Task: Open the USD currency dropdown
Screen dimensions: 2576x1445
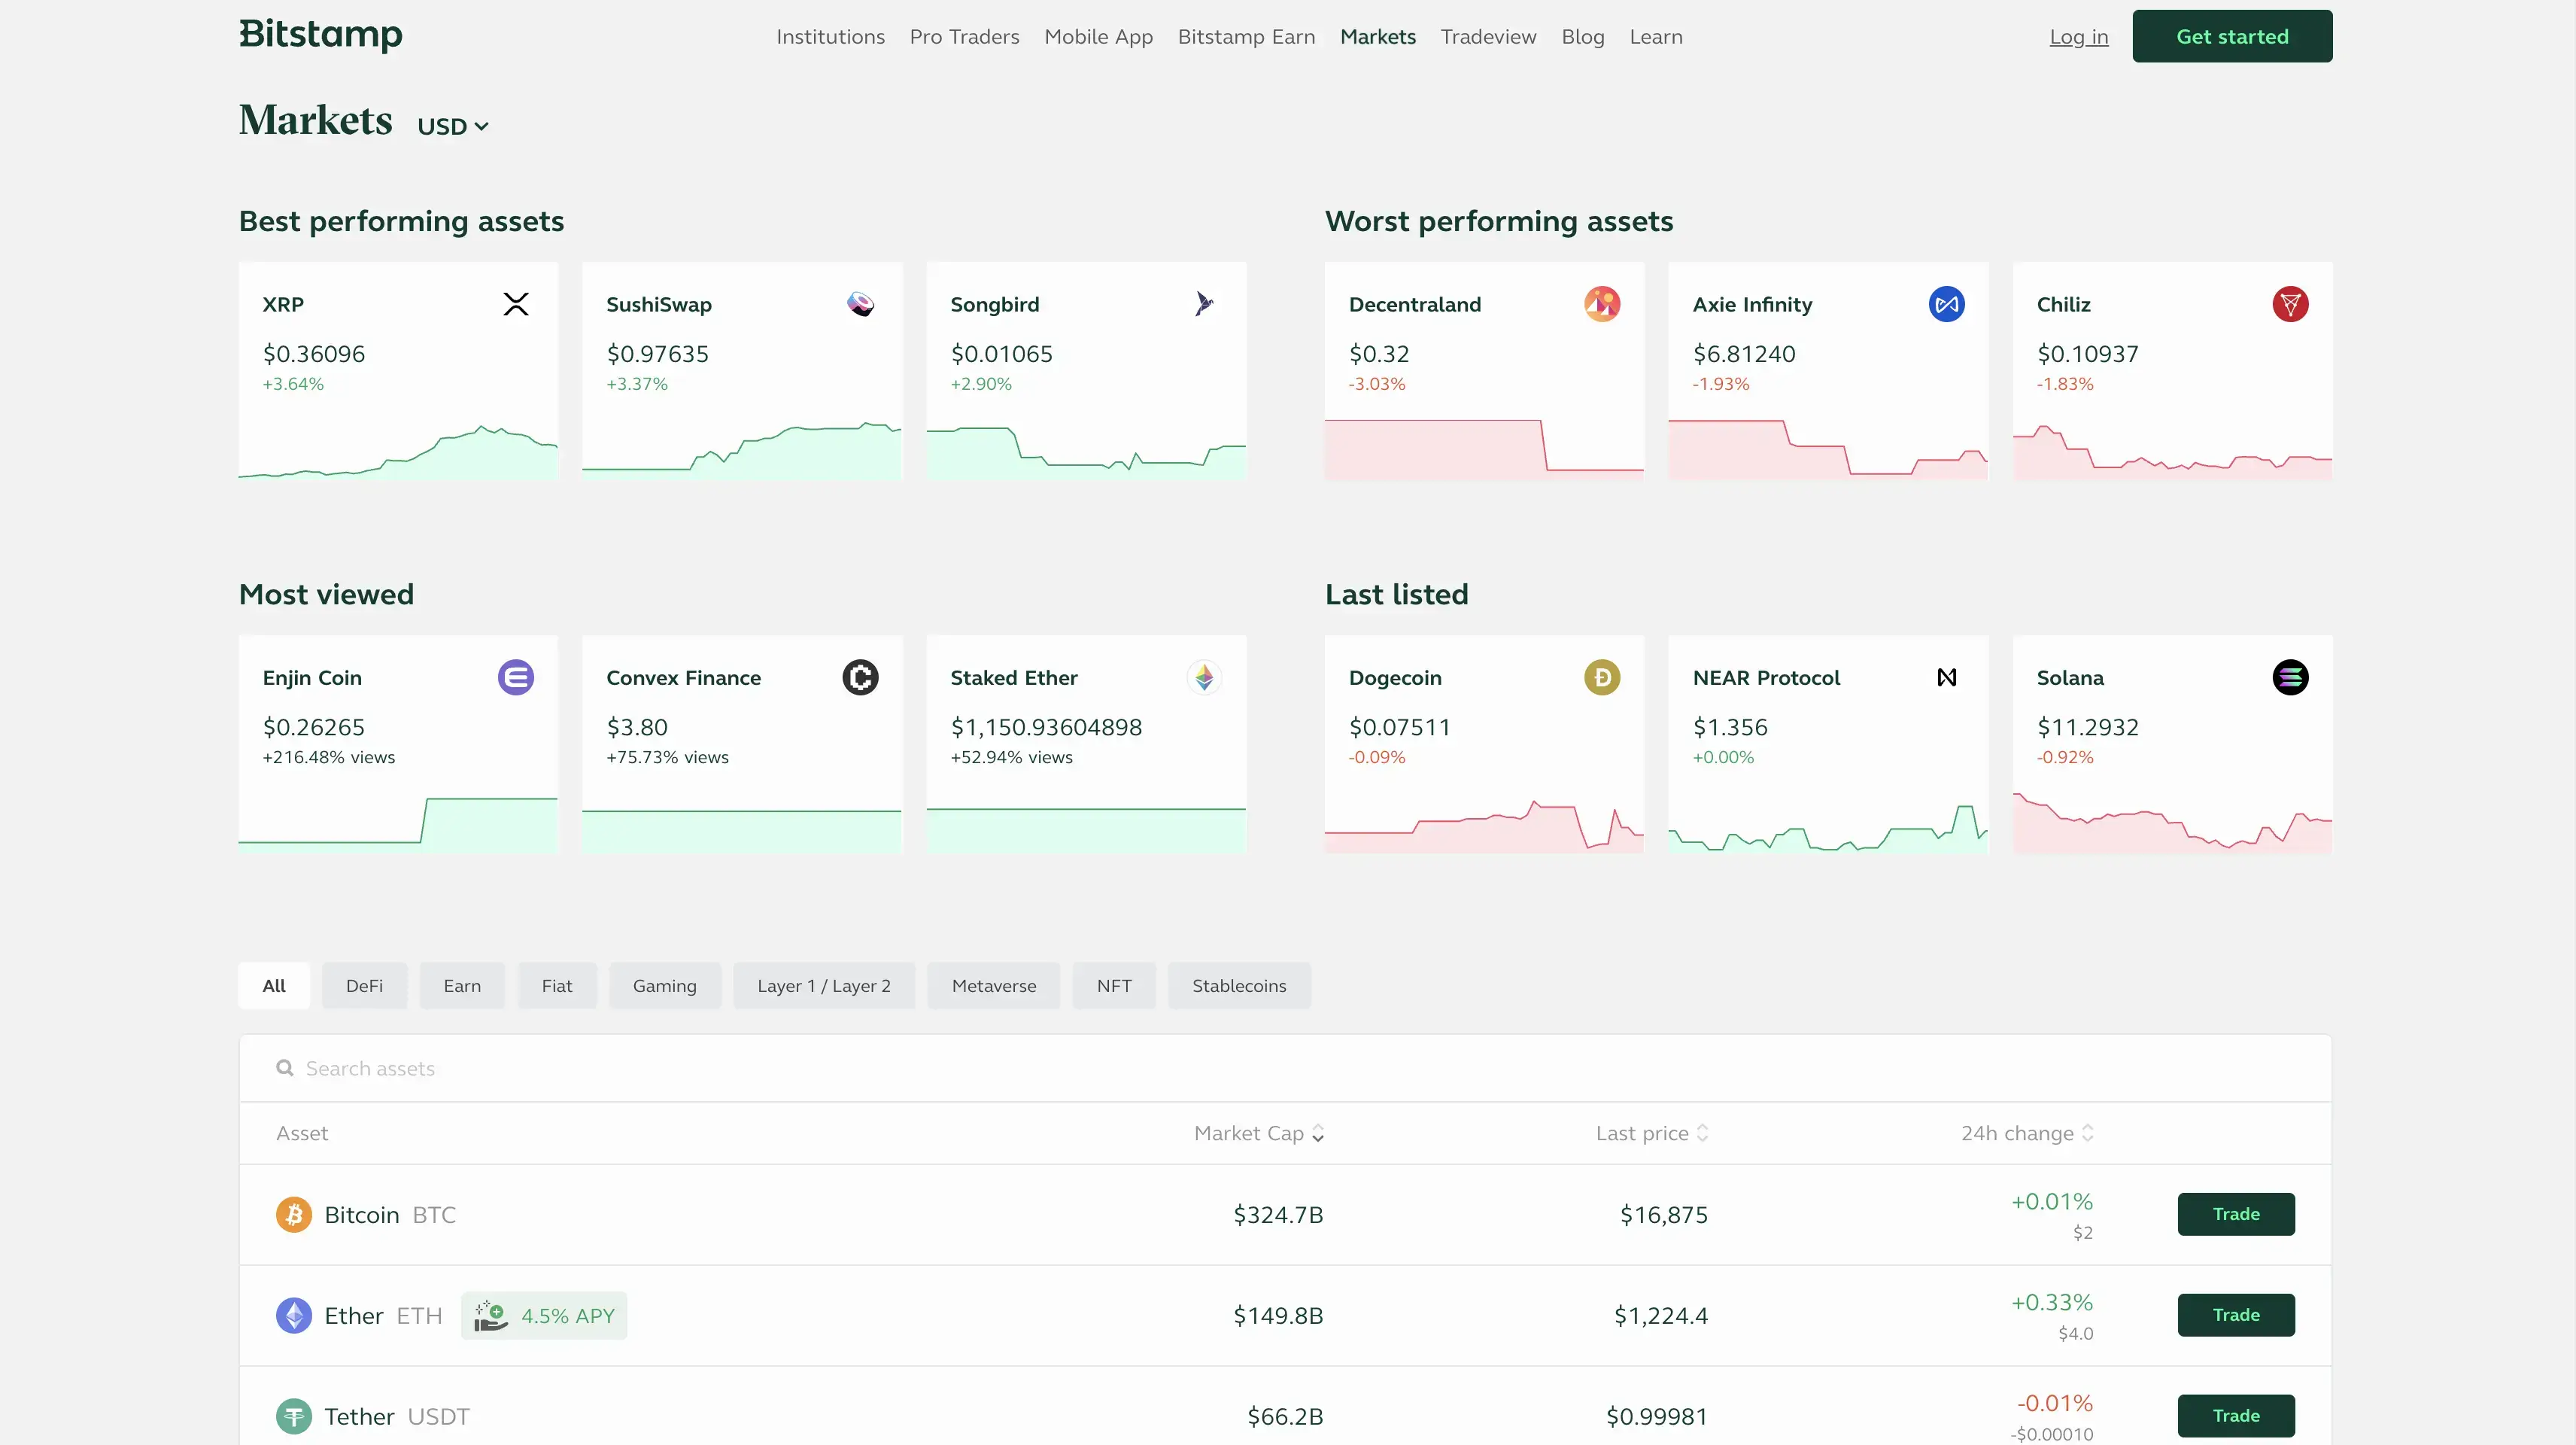Action: pyautogui.click(x=453, y=126)
